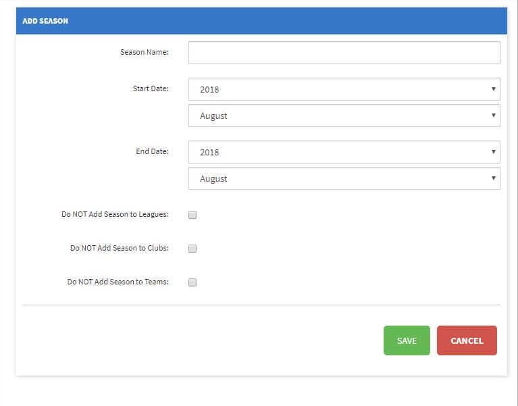Open the End Date year dropdown

(344, 152)
